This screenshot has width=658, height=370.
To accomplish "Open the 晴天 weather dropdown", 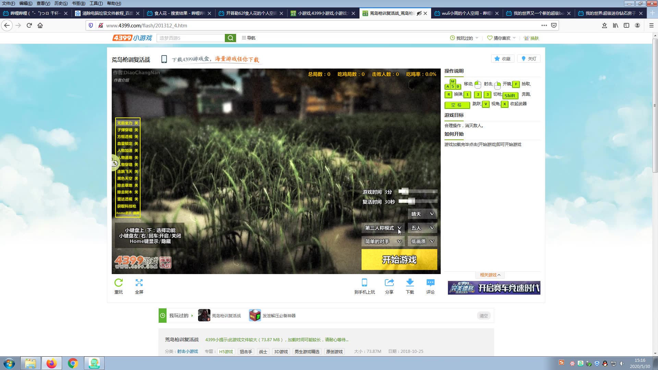I will click(422, 214).
